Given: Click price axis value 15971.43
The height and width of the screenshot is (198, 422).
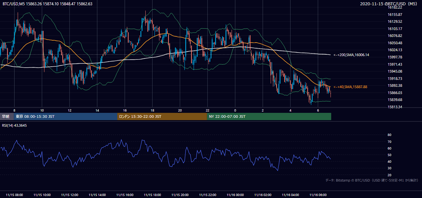Looking at the screenshot, I should pos(395,64).
